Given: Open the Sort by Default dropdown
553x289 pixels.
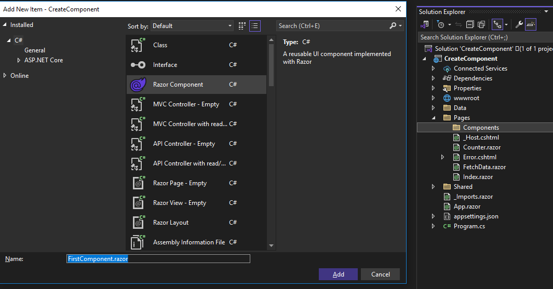Looking at the screenshot, I should (x=192, y=26).
